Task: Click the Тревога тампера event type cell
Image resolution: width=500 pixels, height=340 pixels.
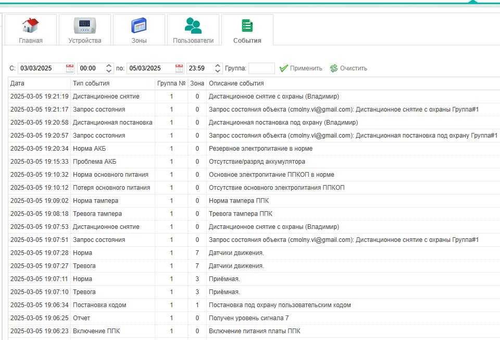Action: (113, 214)
